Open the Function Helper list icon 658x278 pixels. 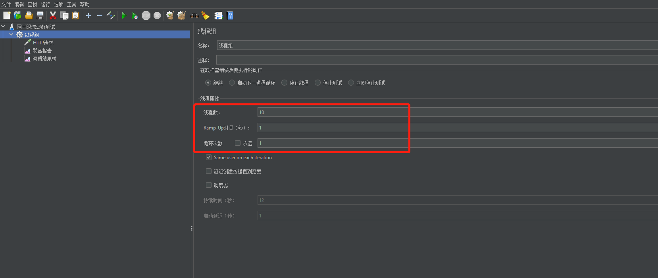[x=218, y=15]
